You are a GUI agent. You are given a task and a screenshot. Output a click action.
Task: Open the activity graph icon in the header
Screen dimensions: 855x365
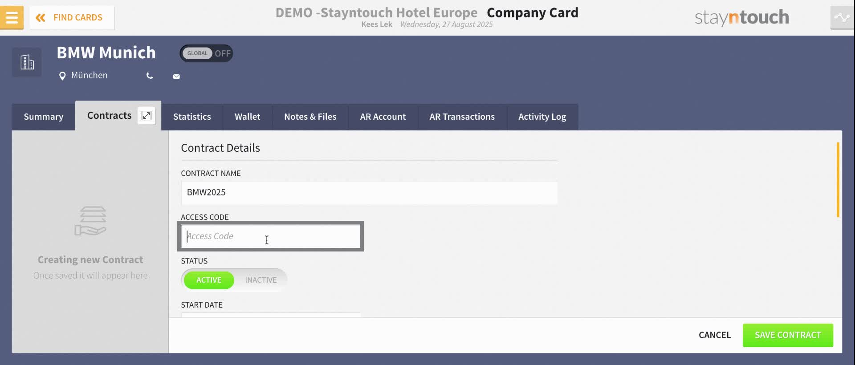(x=842, y=18)
